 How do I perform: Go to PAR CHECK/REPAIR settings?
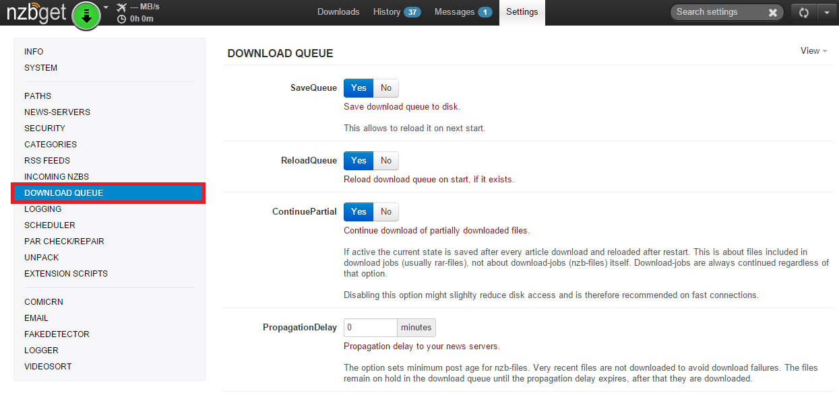(x=64, y=242)
